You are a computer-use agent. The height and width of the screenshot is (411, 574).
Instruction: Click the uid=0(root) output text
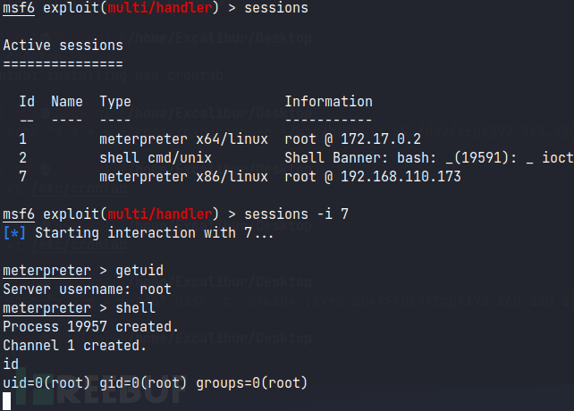pos(46,382)
